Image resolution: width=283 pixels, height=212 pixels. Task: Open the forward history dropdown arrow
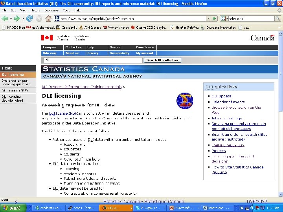(23, 18)
